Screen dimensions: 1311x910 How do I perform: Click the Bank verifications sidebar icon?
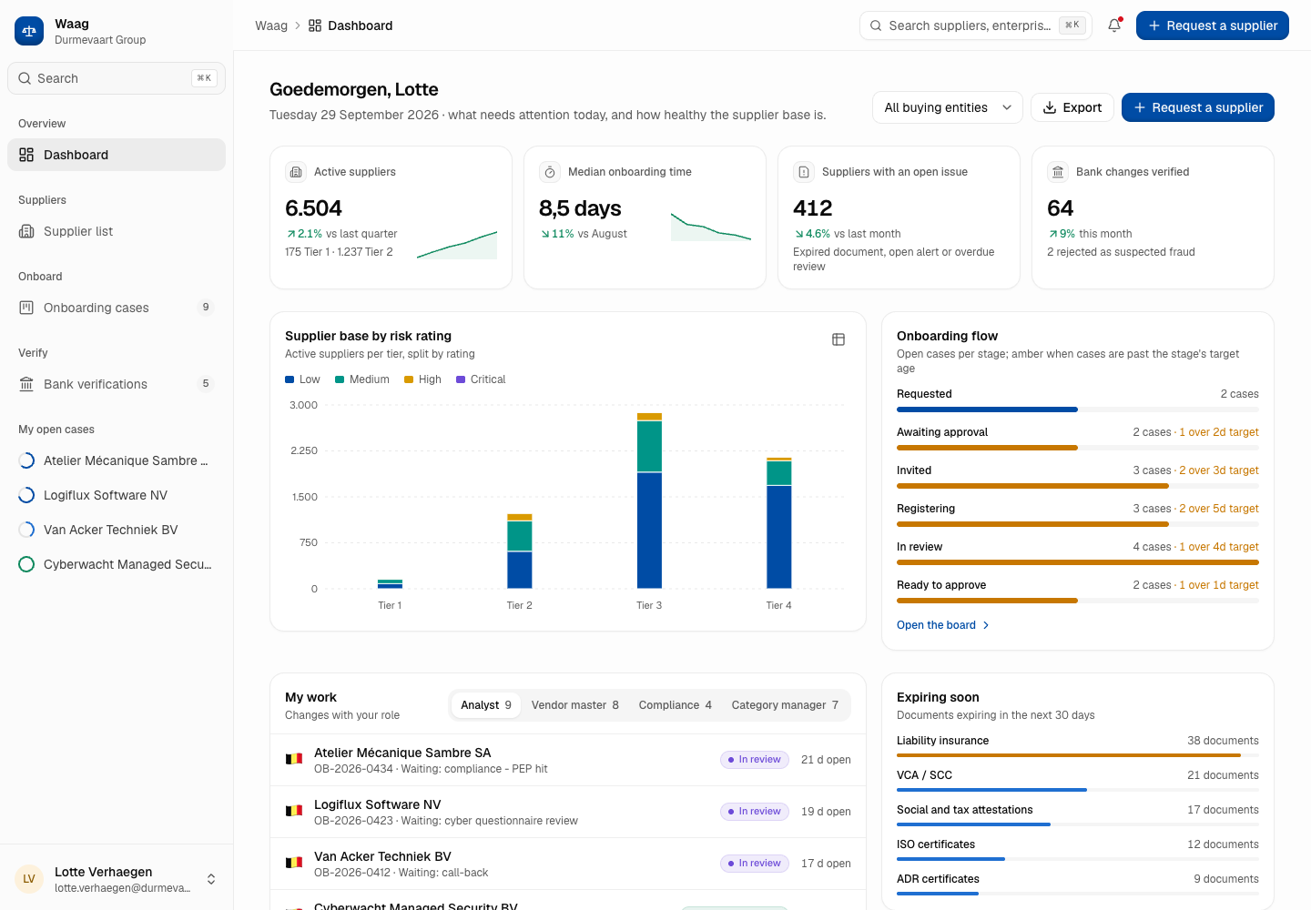pos(26,384)
